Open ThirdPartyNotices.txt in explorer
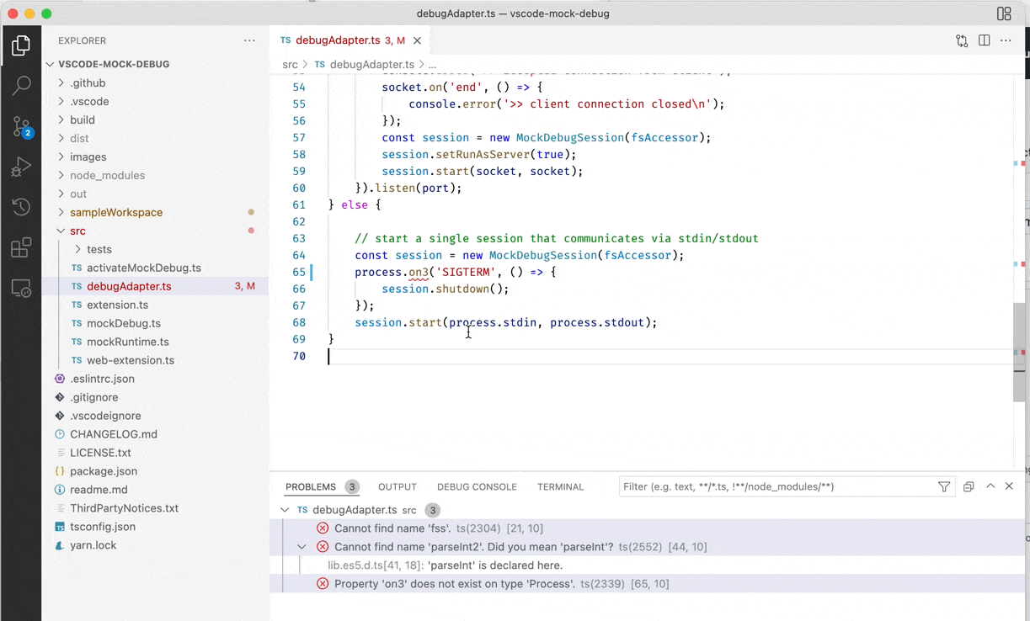 (x=125, y=508)
